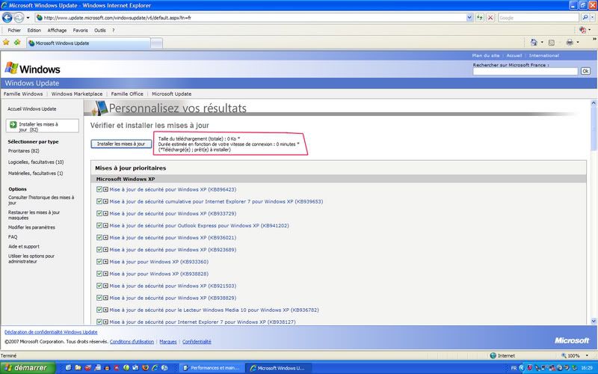The image size is (598, 374).
Task: Expand details for KB939653
Action: coord(105,201)
